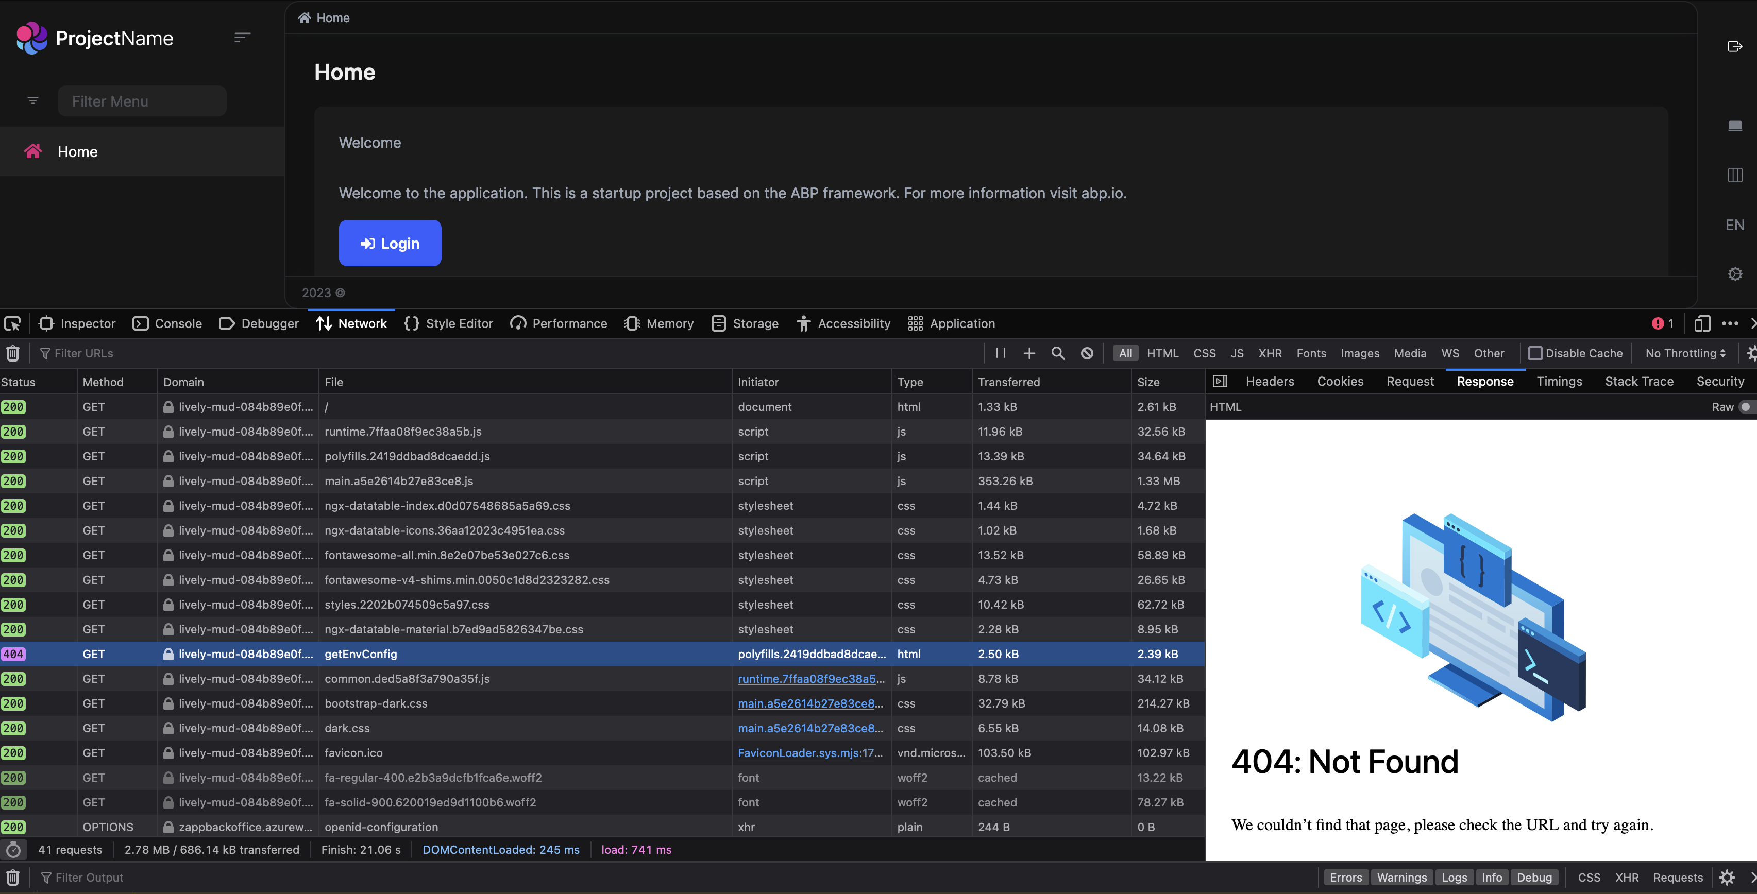The width and height of the screenshot is (1757, 894).
Task: Enable the Disable Cache checkbox
Action: 1536,353
